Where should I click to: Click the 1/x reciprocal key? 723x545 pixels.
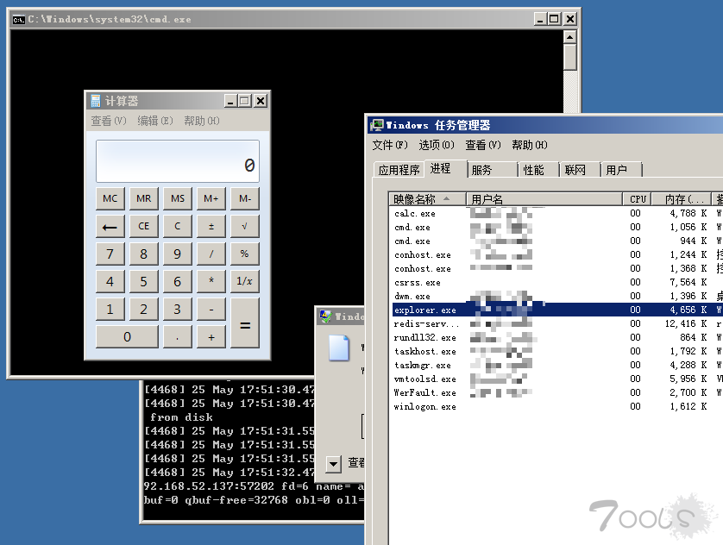pyautogui.click(x=245, y=281)
